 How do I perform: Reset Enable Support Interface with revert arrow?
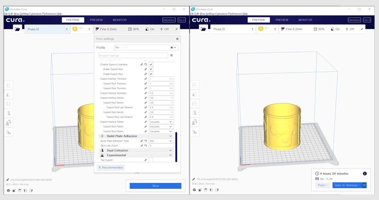146,65
